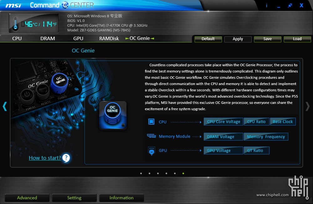Select the GPU Voltage box
313x204 pixels.
[223, 151]
